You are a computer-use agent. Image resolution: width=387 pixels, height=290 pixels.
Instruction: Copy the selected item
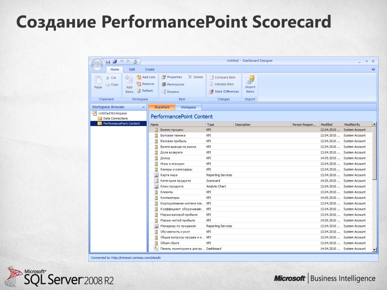click(x=112, y=84)
